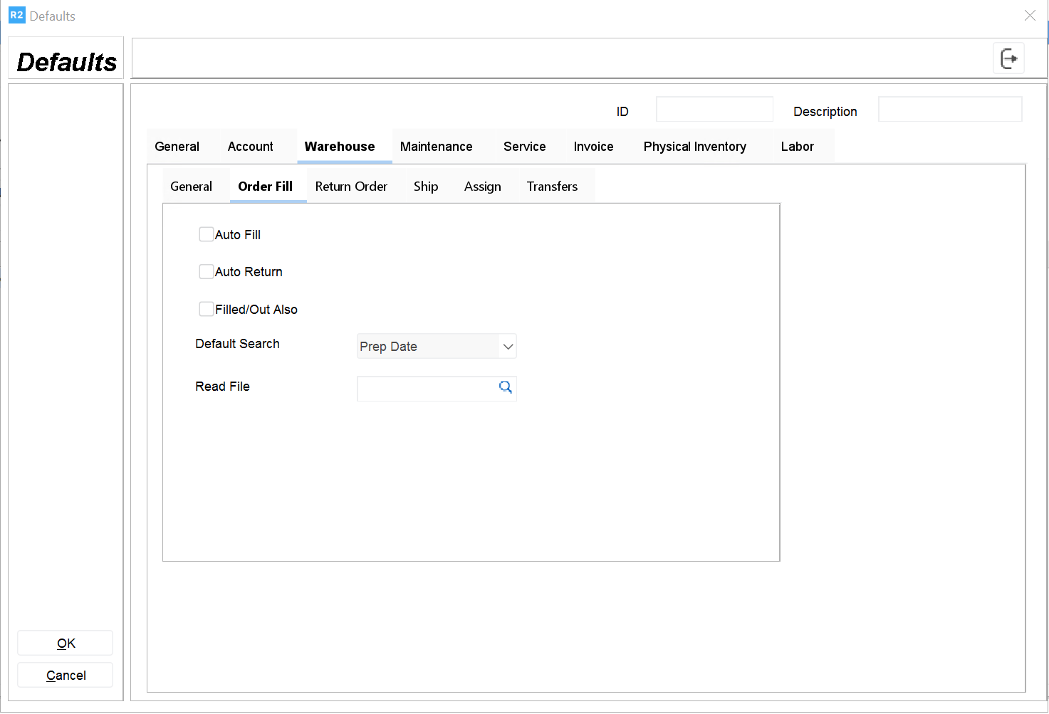Select the Return Order sub-tab

pyautogui.click(x=351, y=187)
